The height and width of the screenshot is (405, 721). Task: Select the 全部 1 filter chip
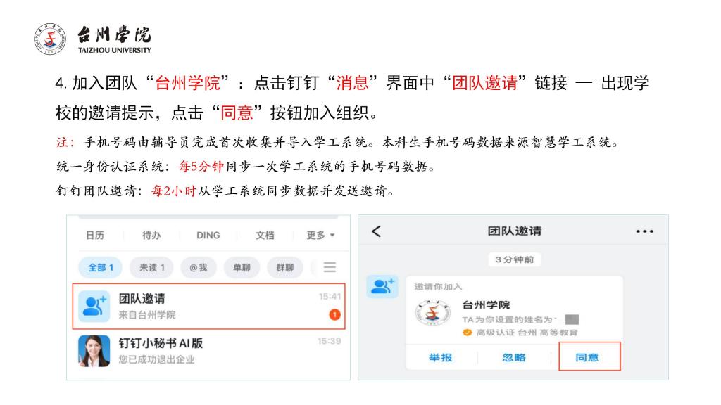tap(100, 267)
